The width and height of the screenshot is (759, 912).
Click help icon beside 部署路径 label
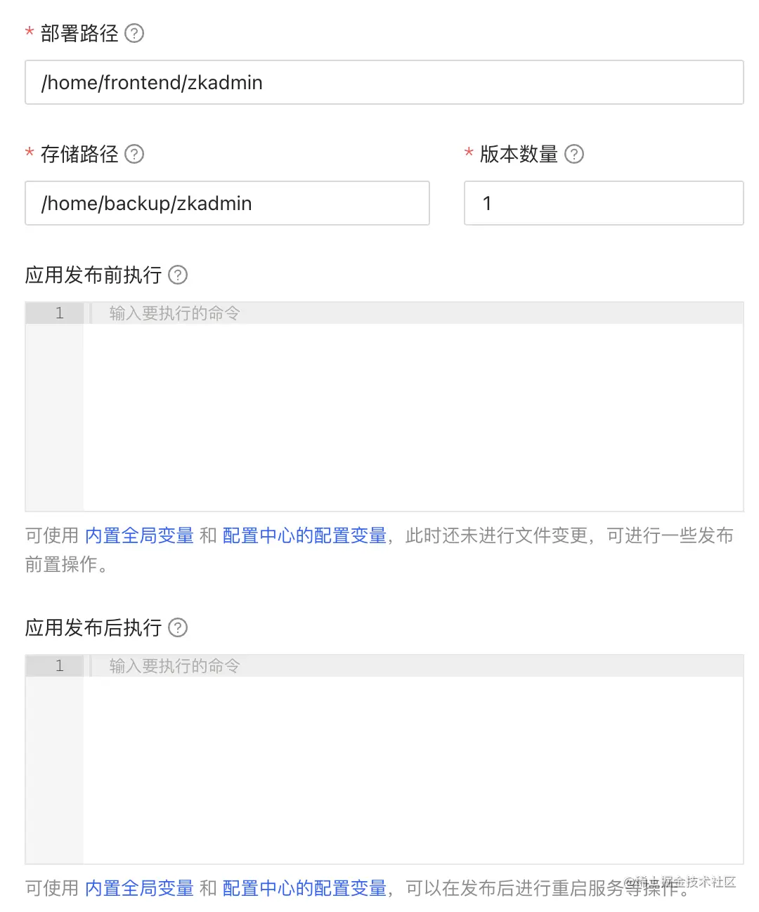134,33
